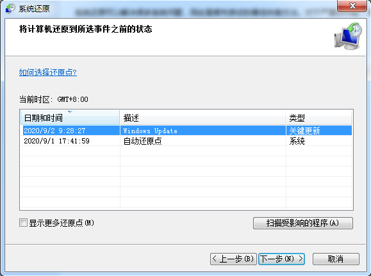This screenshot has height=276, width=371.
Task: Return to the previous step button
Action: (x=233, y=259)
